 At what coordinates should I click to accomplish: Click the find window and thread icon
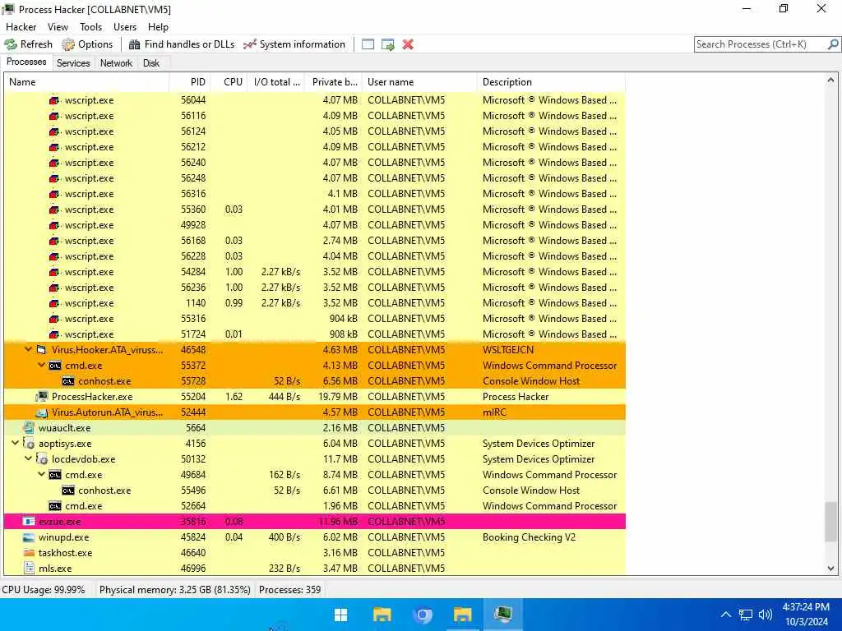click(x=388, y=44)
